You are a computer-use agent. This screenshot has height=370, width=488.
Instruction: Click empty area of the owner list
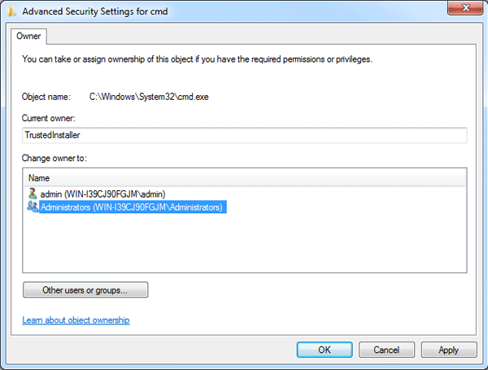tap(244, 244)
